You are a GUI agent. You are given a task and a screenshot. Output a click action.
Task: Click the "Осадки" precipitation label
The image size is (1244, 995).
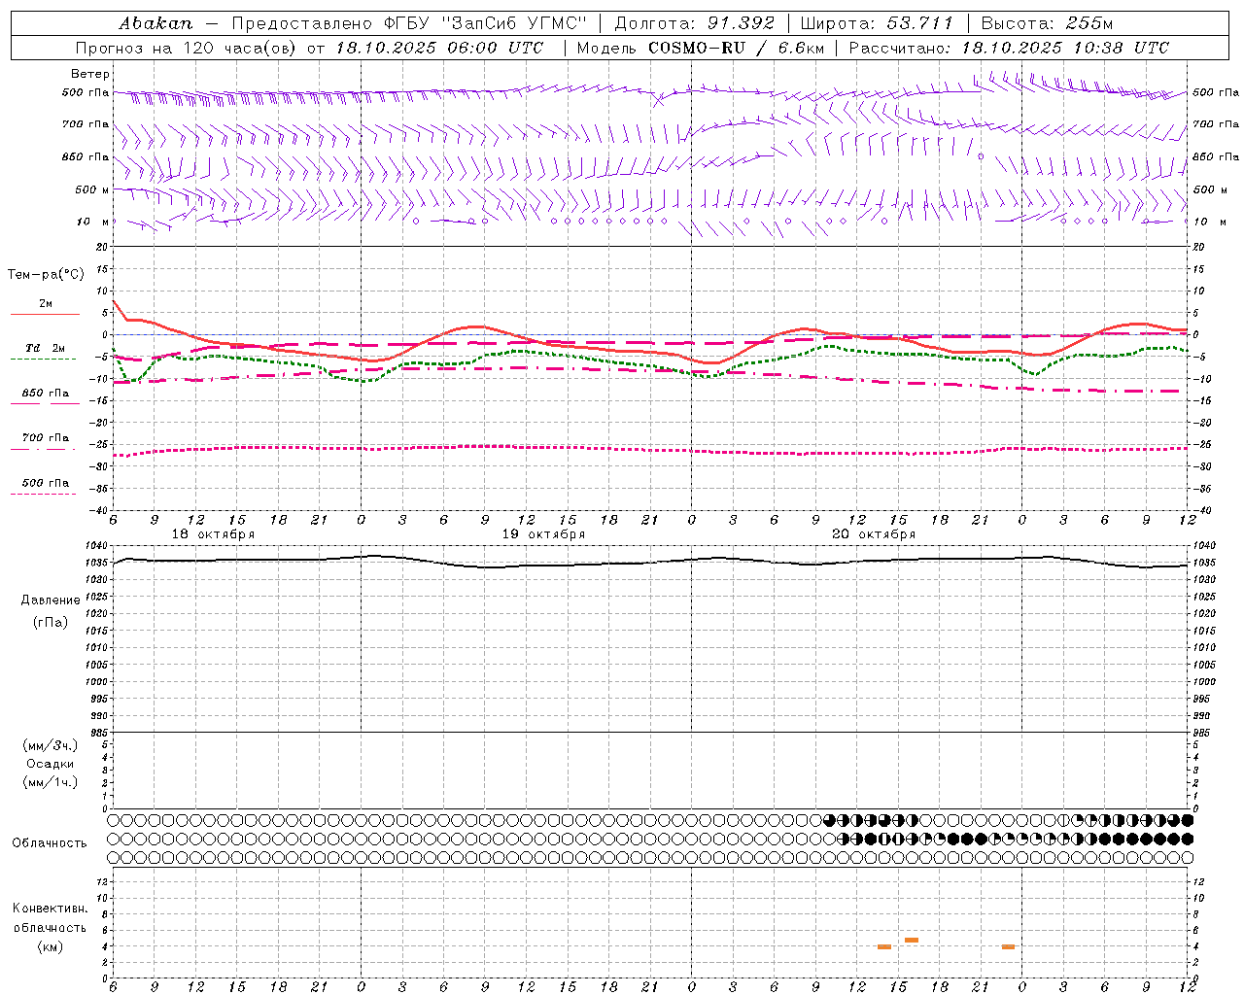(51, 764)
